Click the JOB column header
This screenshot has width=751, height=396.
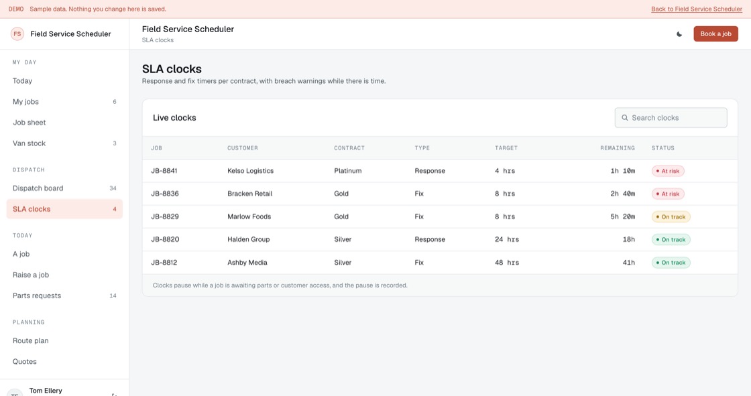click(157, 148)
